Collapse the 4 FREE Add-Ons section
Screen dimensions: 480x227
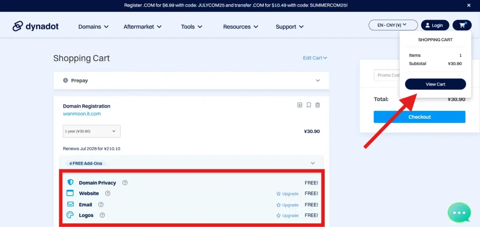coord(313,163)
